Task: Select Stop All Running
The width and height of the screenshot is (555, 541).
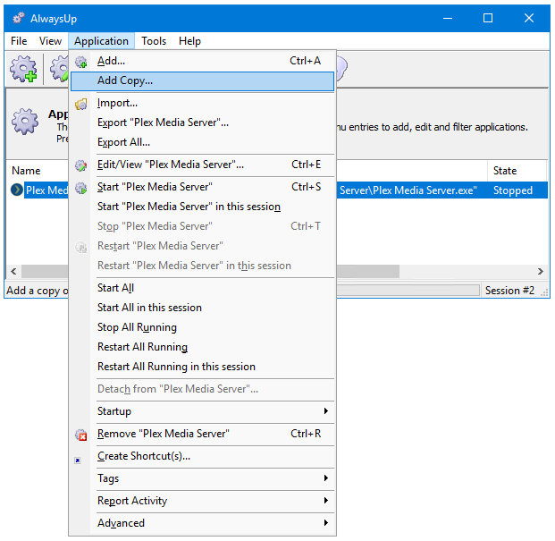Action: tap(203, 327)
